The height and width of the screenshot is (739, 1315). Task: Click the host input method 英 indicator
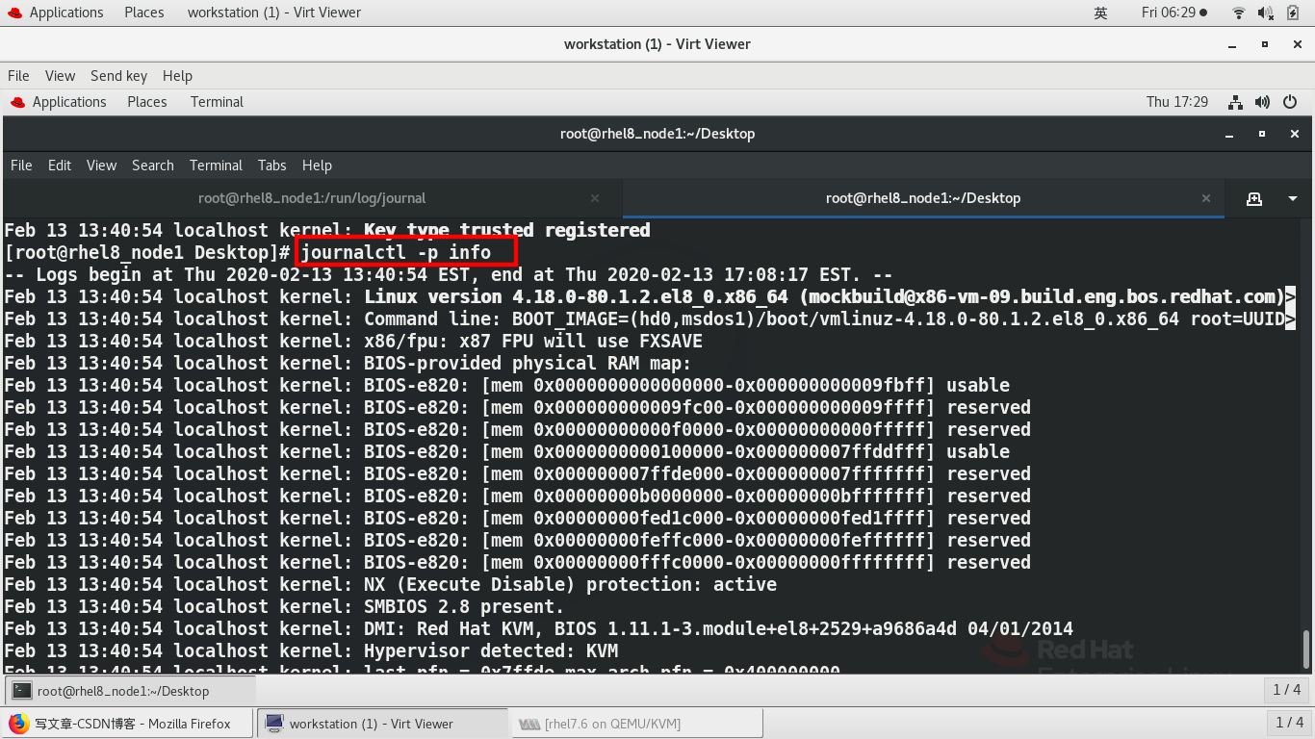(x=1100, y=13)
